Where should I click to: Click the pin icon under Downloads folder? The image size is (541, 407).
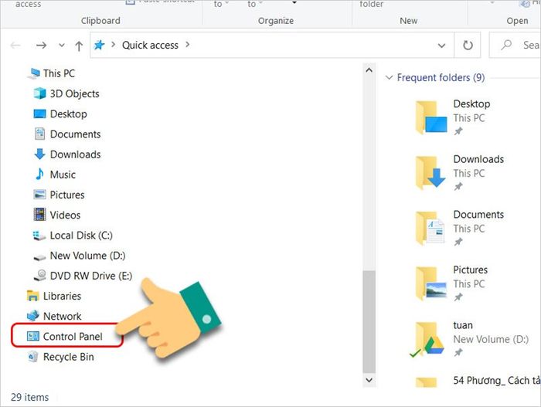(x=458, y=187)
